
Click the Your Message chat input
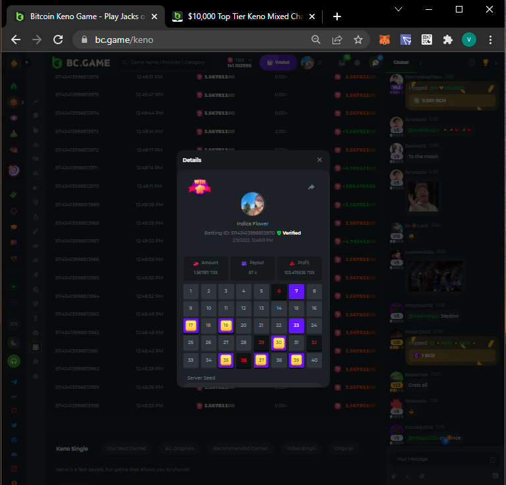(438, 459)
